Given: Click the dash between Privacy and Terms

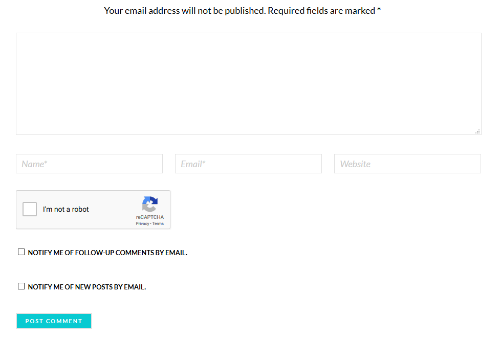Looking at the screenshot, I should (150, 224).
